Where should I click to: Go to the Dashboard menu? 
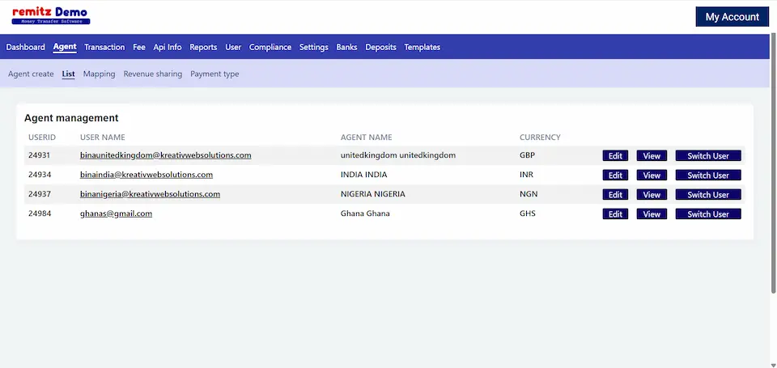tap(26, 47)
